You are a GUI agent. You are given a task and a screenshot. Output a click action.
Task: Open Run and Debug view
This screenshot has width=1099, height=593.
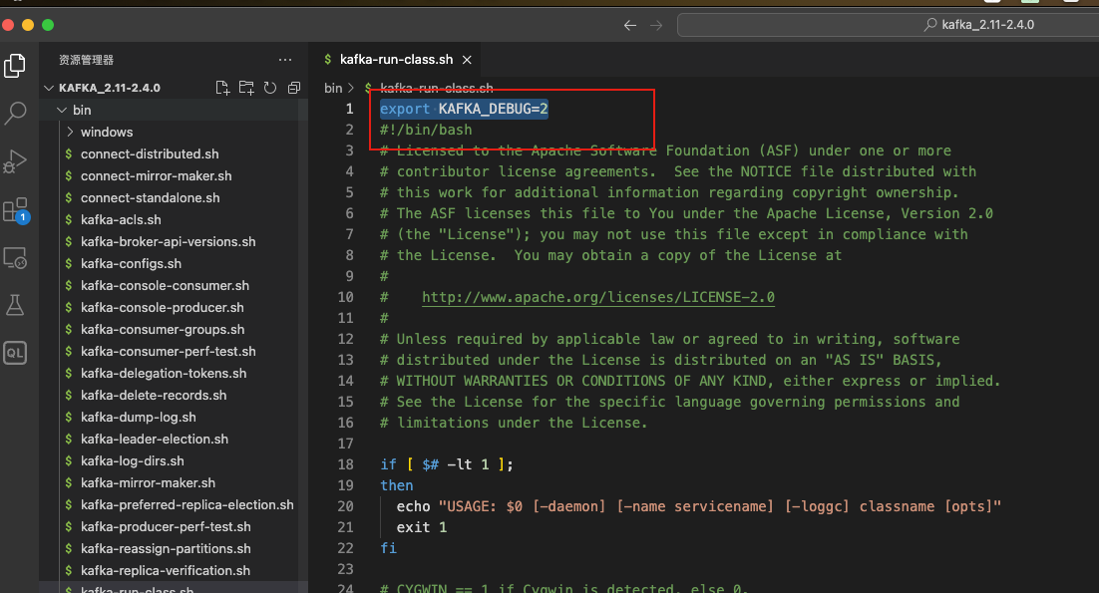[x=15, y=161]
